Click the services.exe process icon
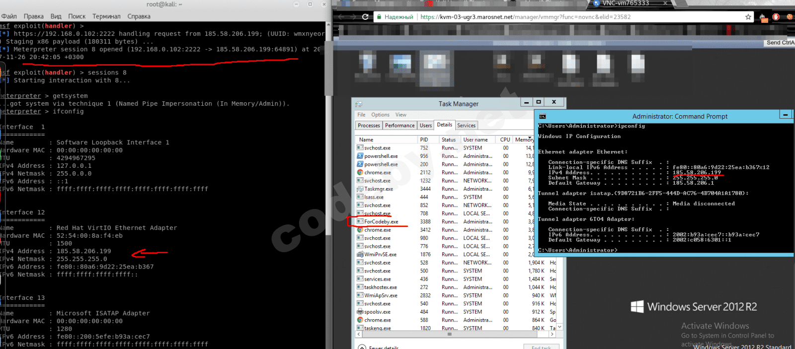This screenshot has height=349, width=795. point(360,279)
